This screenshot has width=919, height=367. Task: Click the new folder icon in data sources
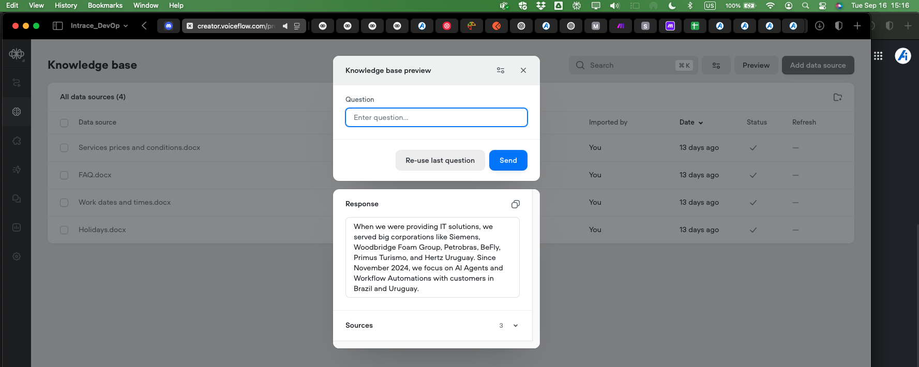(838, 97)
